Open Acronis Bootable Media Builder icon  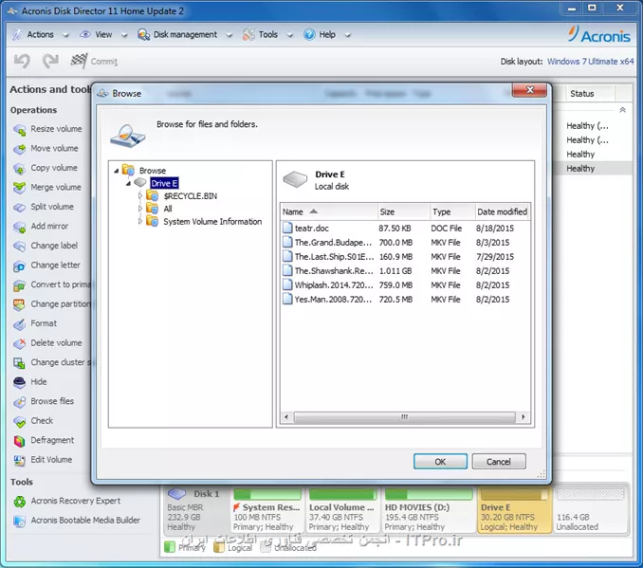[x=19, y=521]
